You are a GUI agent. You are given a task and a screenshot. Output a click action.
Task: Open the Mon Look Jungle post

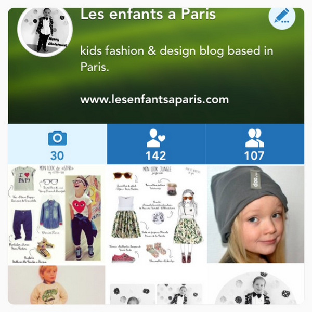156,214
